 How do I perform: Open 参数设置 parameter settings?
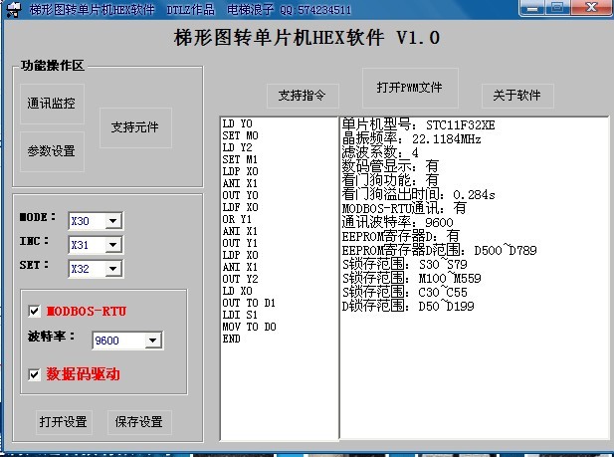(52, 151)
